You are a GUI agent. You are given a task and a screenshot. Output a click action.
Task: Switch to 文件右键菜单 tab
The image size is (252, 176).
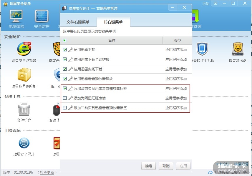click(78, 22)
